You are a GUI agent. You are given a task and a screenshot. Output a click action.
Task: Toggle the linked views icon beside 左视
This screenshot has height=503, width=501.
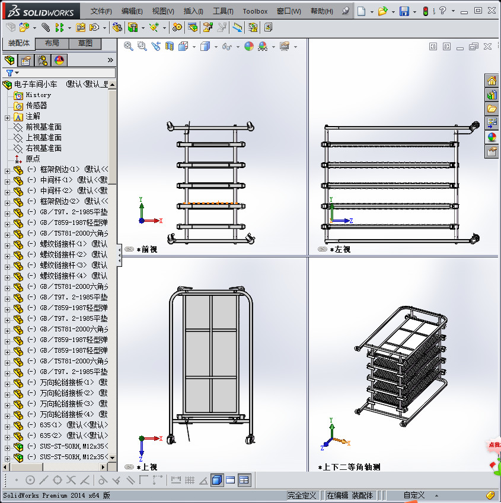coord(323,249)
